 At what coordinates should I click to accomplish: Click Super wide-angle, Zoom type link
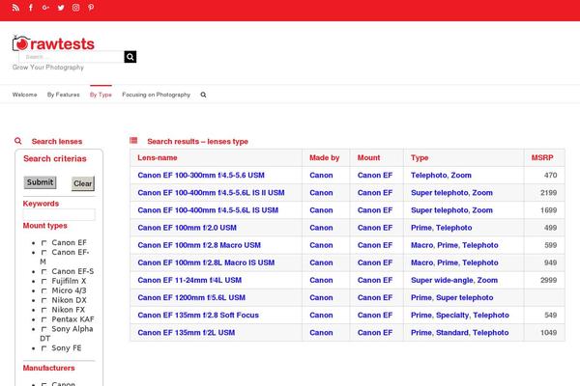(x=454, y=280)
